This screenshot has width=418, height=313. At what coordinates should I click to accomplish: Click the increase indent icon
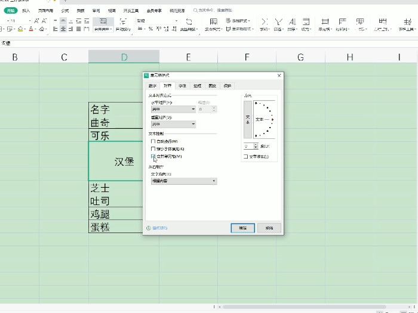[87, 21]
